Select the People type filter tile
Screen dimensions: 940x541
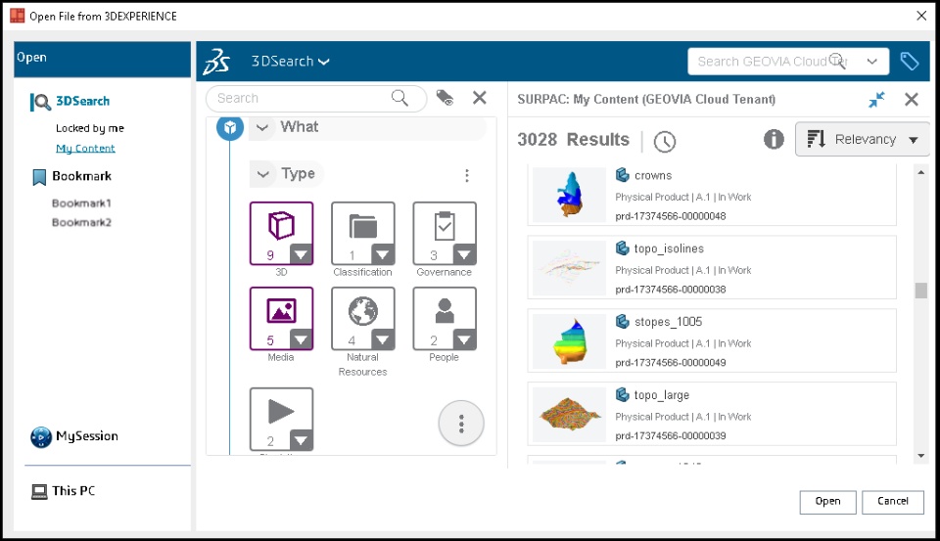coord(445,318)
